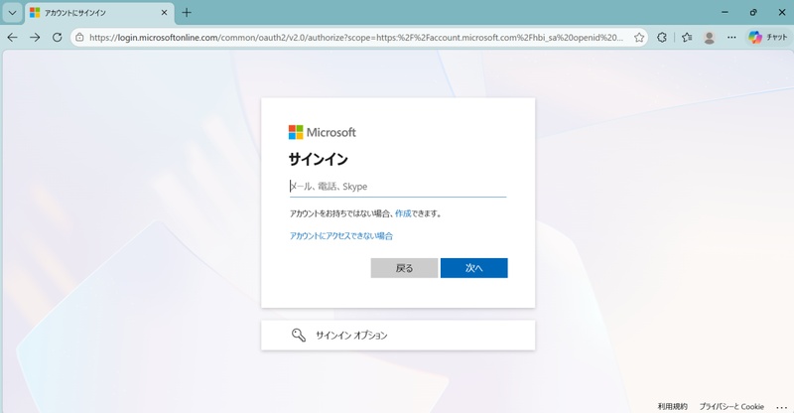Image resolution: width=794 pixels, height=413 pixels.
Task: Go forward with the browser forward arrow
Action: click(x=35, y=37)
